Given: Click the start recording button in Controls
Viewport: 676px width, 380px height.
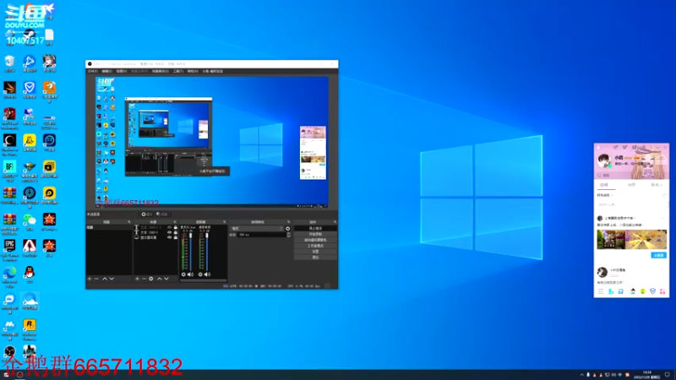Looking at the screenshot, I should tap(315, 234).
